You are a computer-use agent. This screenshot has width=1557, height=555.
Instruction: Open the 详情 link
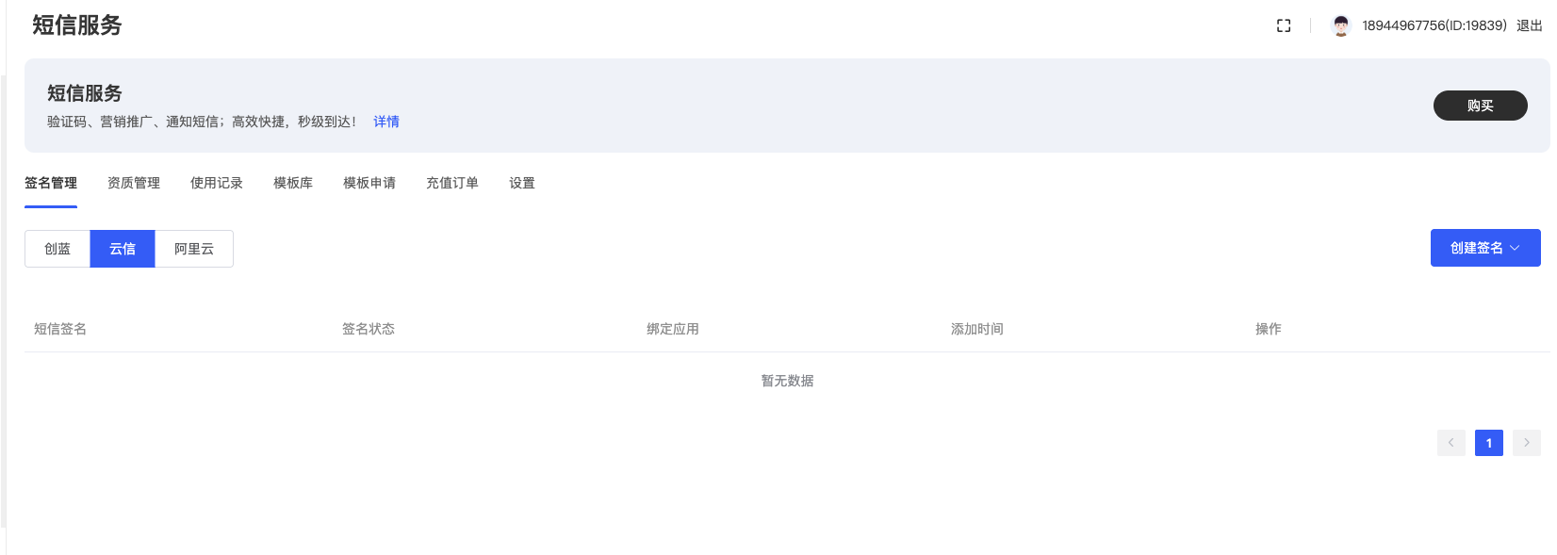(386, 122)
